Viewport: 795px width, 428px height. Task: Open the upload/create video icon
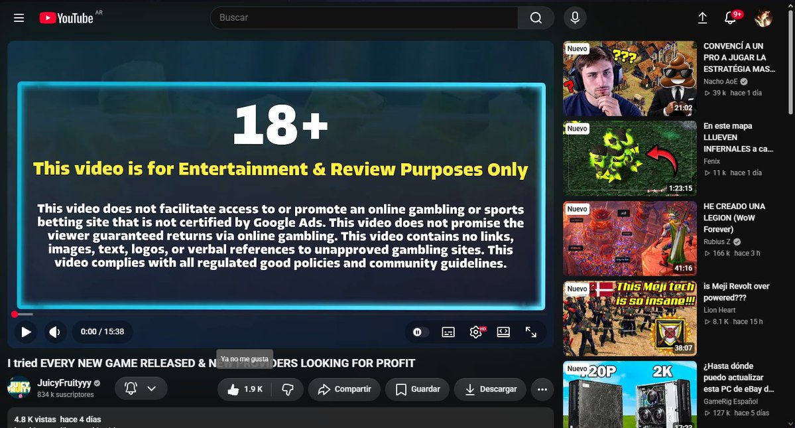coord(702,18)
